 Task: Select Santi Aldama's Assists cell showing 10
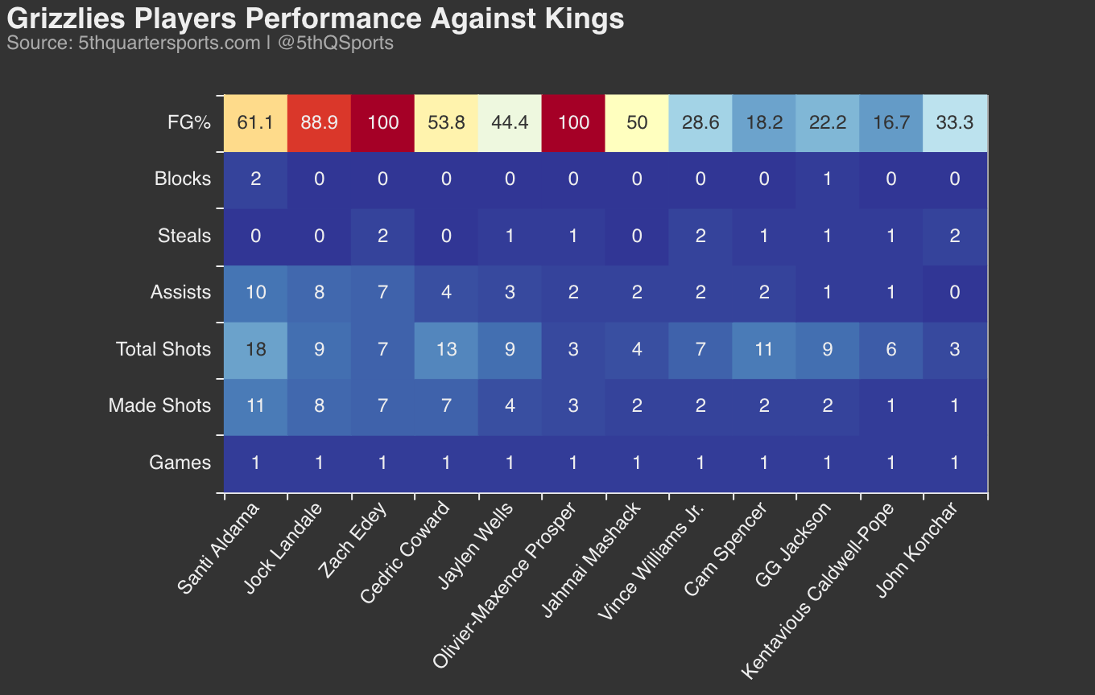point(255,293)
